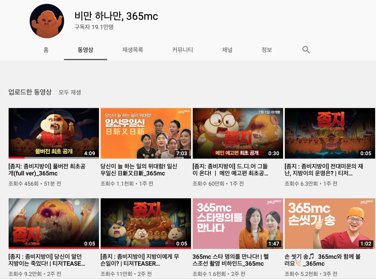
Task: Click text 조회수 6.3만회 • 1주 전
Action: click(311, 184)
